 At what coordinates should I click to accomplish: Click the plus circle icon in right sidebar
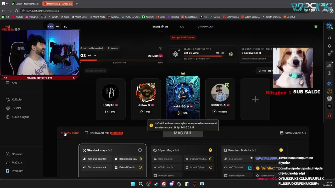pos(330,73)
